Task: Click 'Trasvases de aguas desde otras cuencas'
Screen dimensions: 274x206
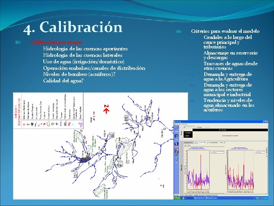Action: [x=231, y=66]
